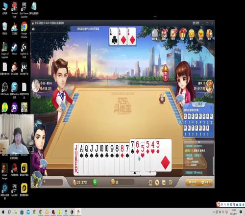Viewport: 245px width, 216px height.
Task: Open the gold envelope mail icon
Action: tap(192, 34)
